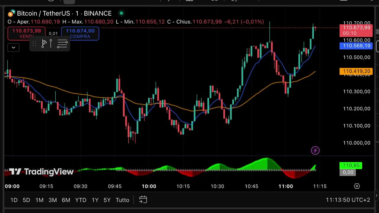Open symbol search via Bitcoin / TetherUS title
The image size is (379, 213).
(64, 13)
